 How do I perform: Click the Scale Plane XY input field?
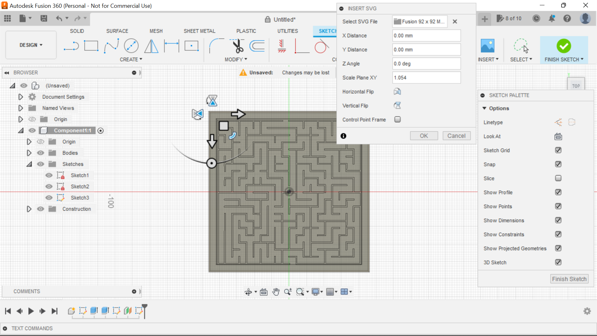(426, 77)
